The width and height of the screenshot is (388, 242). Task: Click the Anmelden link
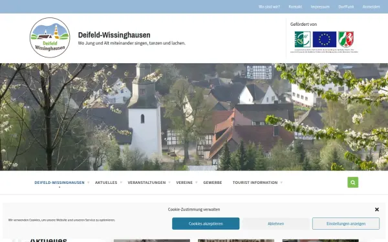pos(371,6)
